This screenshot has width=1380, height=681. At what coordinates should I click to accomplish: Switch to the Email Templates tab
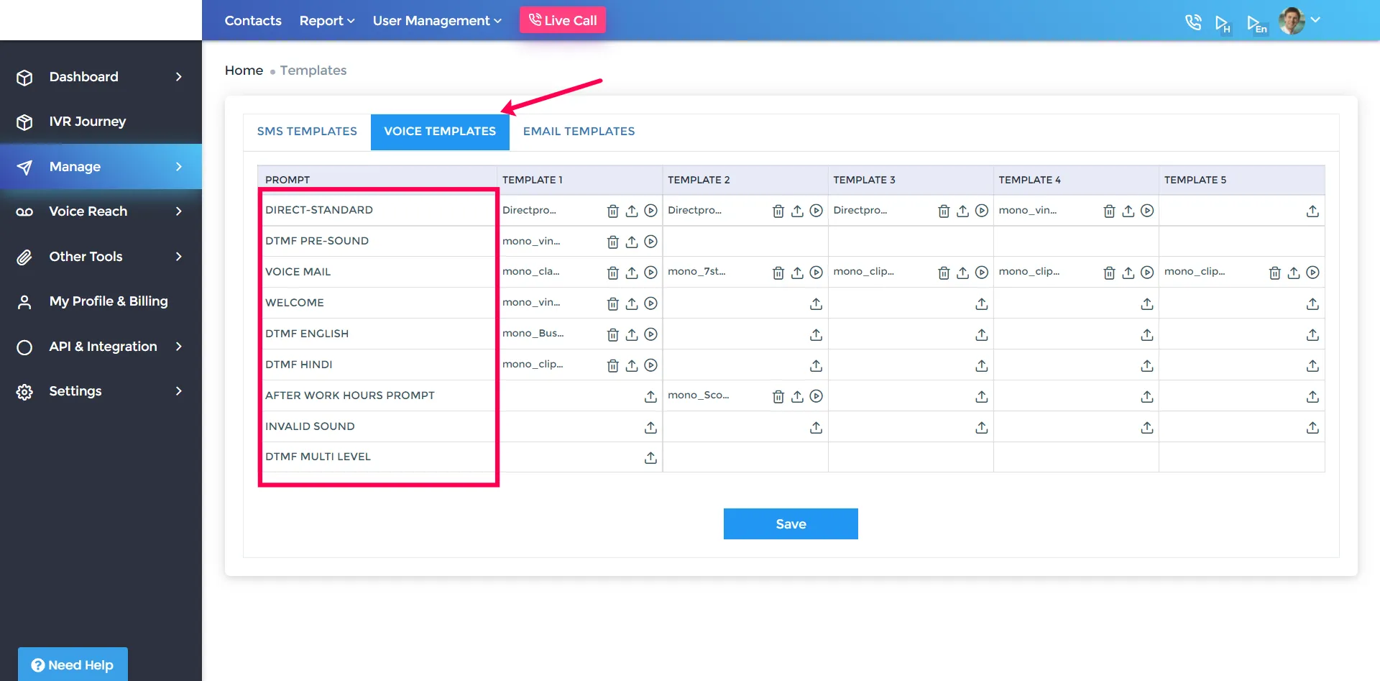579,132
